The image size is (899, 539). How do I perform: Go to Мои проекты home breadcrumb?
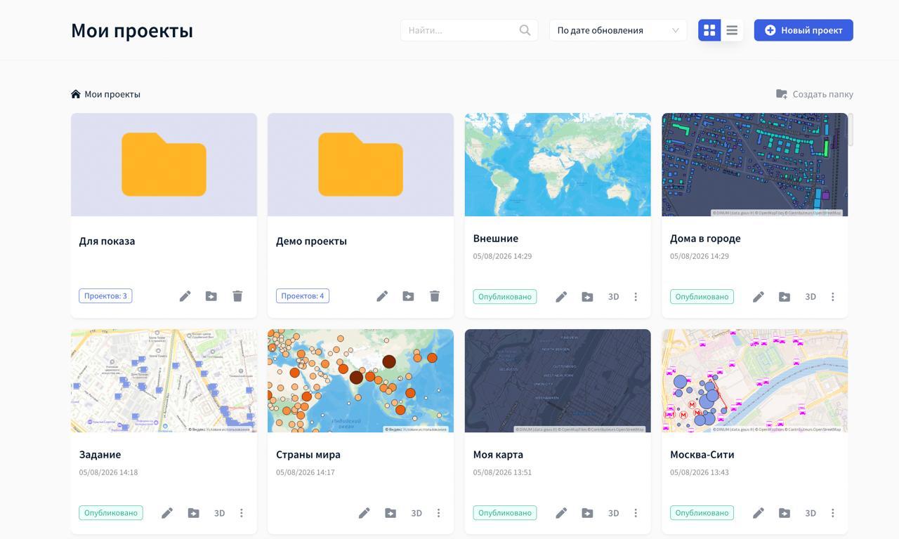coord(105,94)
